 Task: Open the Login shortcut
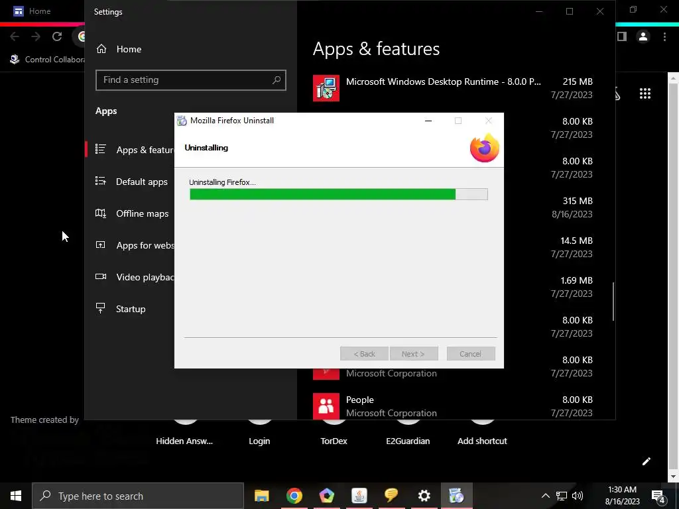(259, 441)
